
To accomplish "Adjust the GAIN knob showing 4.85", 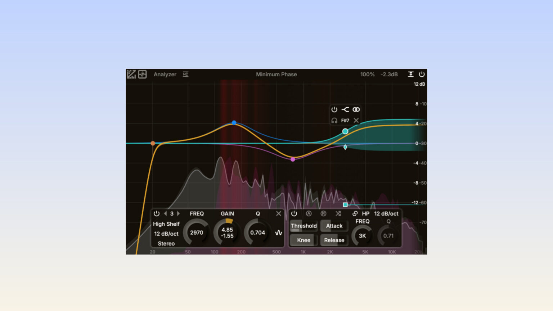I will coord(227,232).
